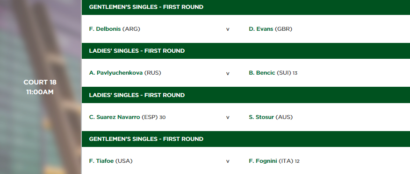Select the 'v' between Pavlyuchenkova and Bencic
410x174 pixels.
(228, 73)
